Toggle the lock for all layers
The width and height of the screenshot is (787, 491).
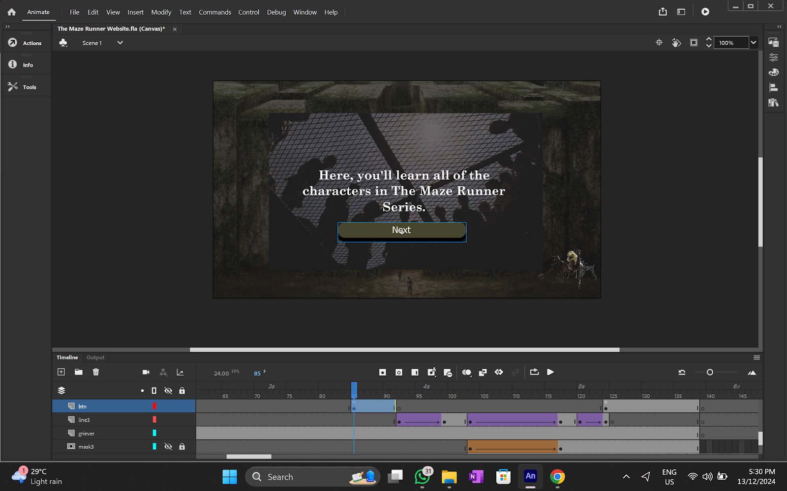pos(182,391)
